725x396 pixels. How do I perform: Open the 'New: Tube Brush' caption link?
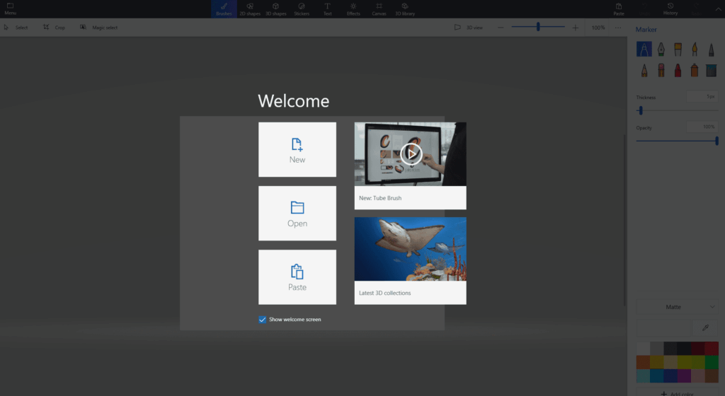(x=380, y=198)
